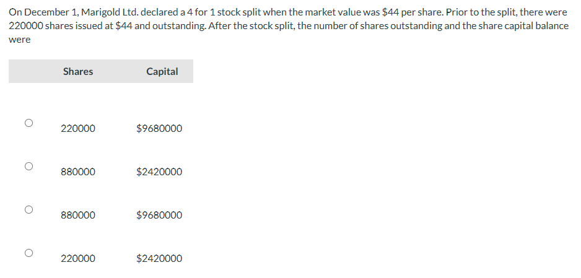Click the 880000 value in the third answer row
Screen dimensions: 581x278
coord(78,215)
